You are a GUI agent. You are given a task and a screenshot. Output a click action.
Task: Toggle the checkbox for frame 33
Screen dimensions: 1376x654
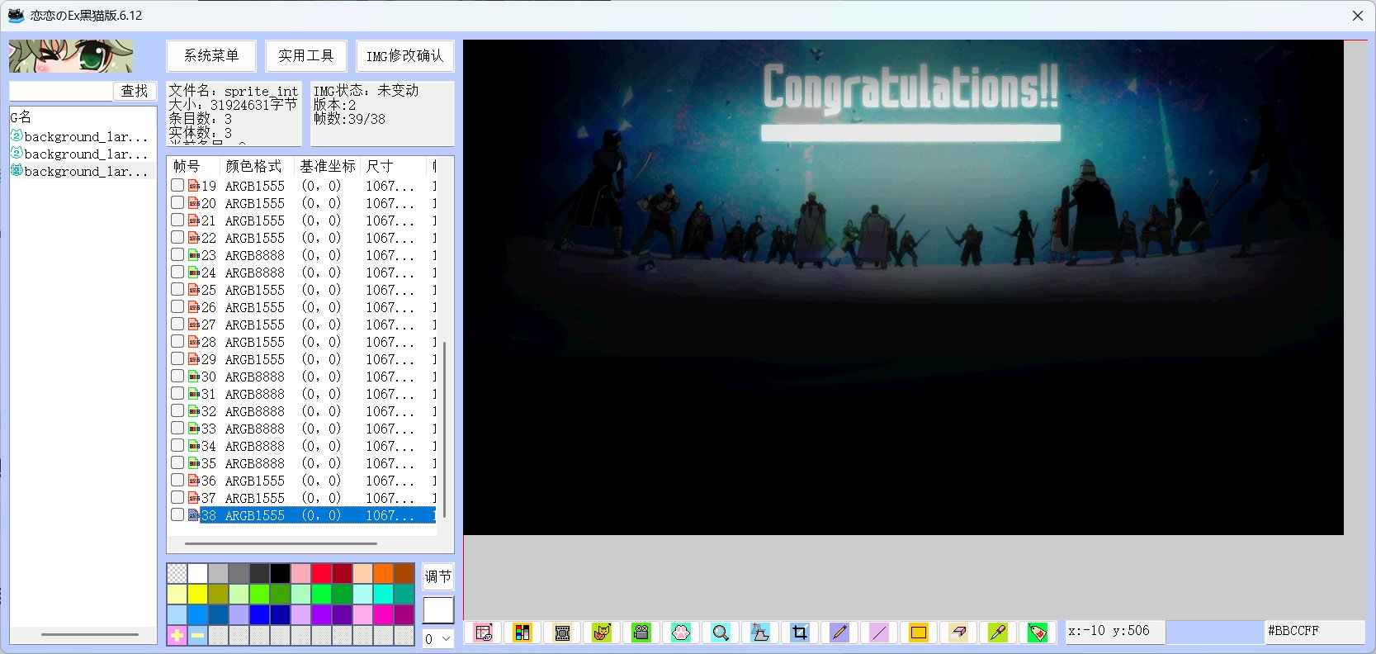(x=177, y=428)
